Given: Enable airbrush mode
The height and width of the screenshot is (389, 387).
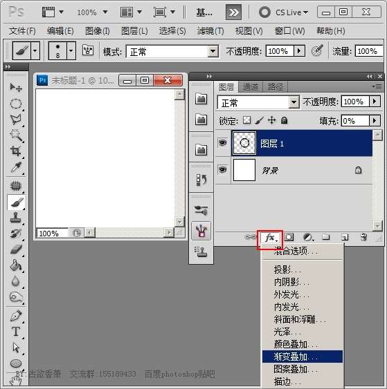Looking at the screenshot, I should pos(317,50).
